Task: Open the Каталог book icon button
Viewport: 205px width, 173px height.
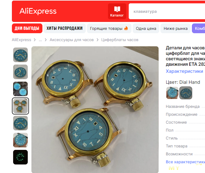Action: tap(117, 11)
